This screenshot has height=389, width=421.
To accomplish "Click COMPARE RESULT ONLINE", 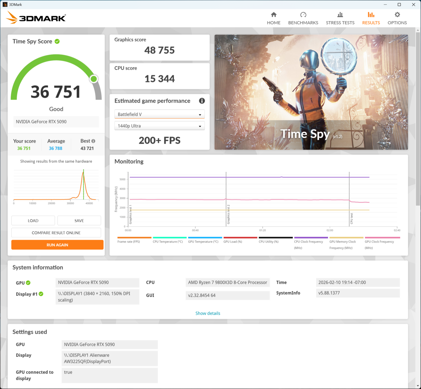I will (56, 233).
